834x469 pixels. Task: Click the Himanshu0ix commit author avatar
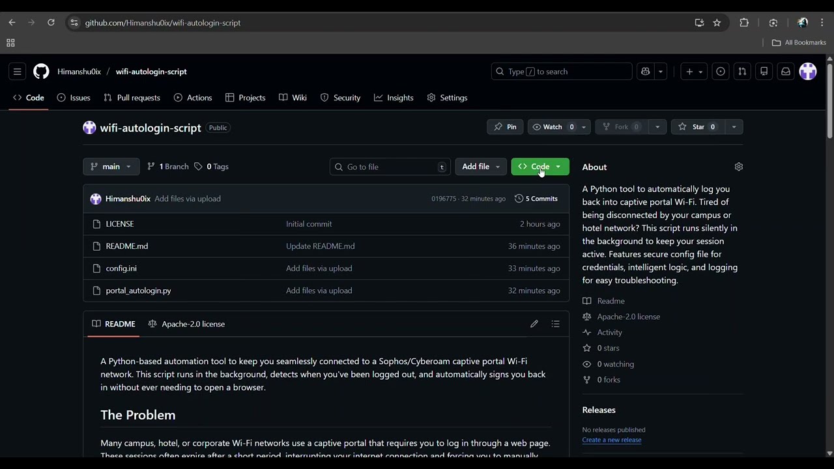(96, 199)
